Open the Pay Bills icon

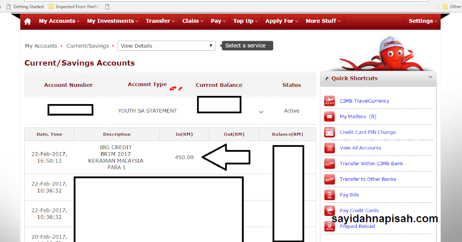coord(330,195)
